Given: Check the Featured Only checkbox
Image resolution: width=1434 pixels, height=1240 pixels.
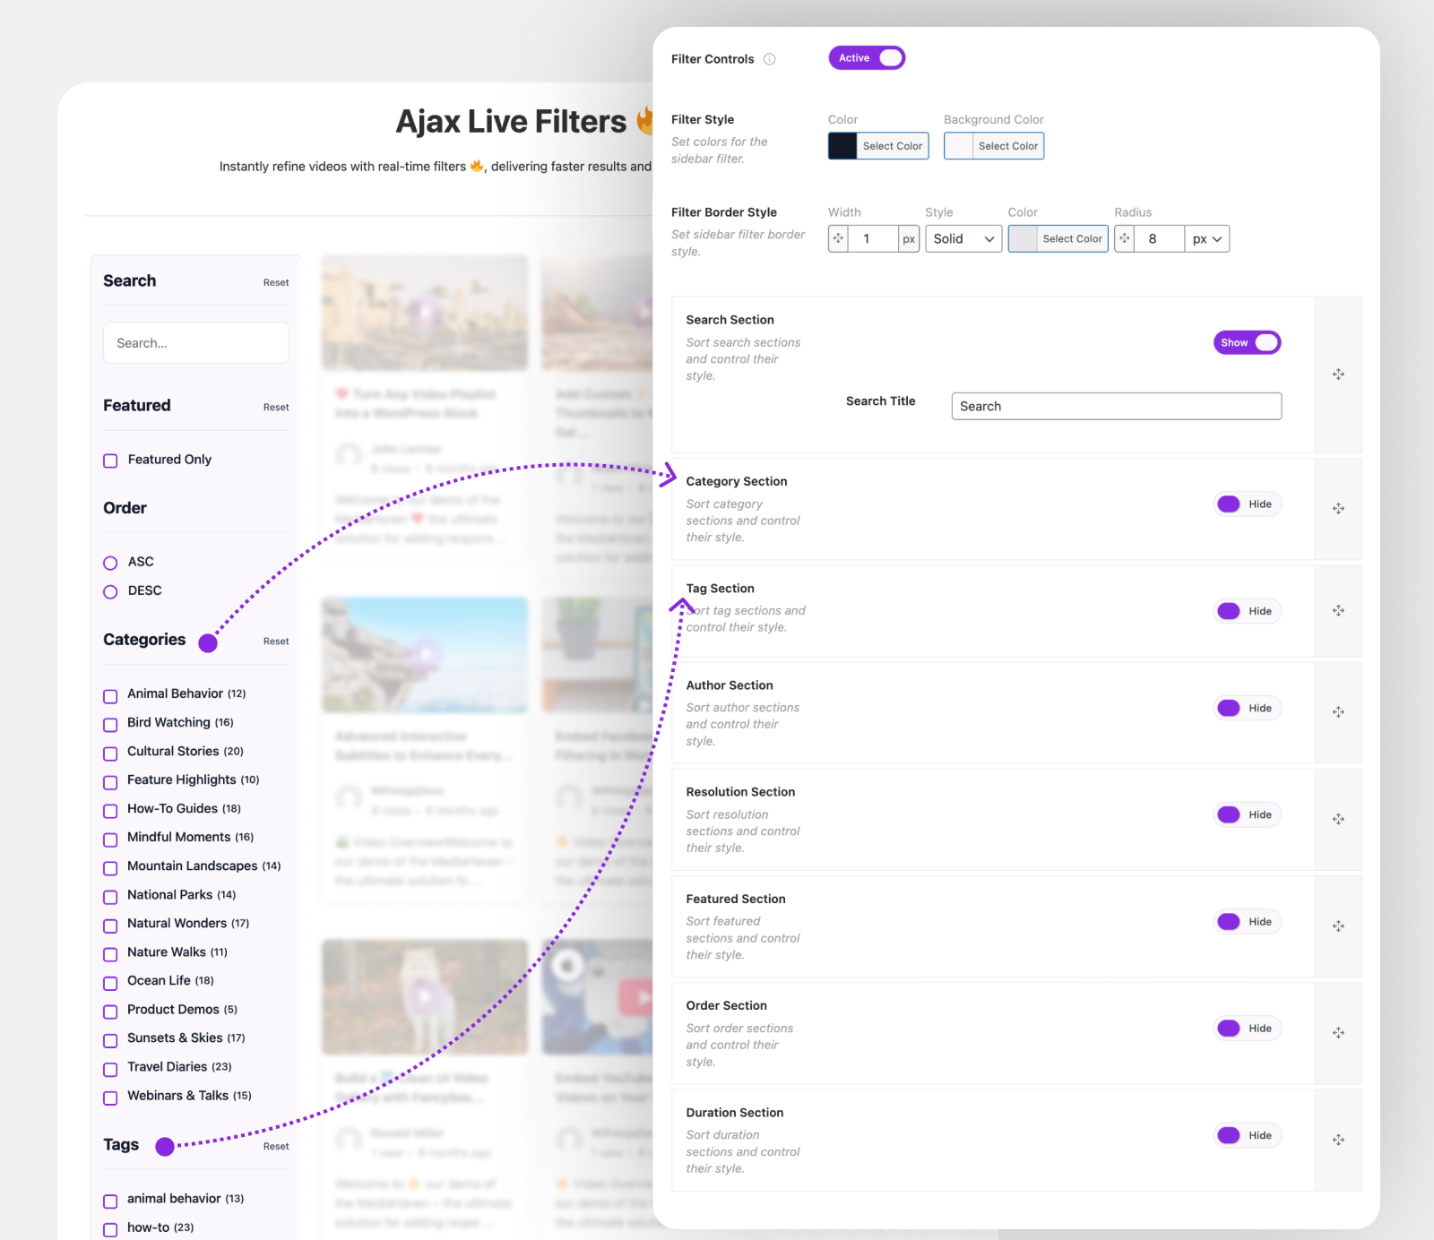Looking at the screenshot, I should pos(111,461).
